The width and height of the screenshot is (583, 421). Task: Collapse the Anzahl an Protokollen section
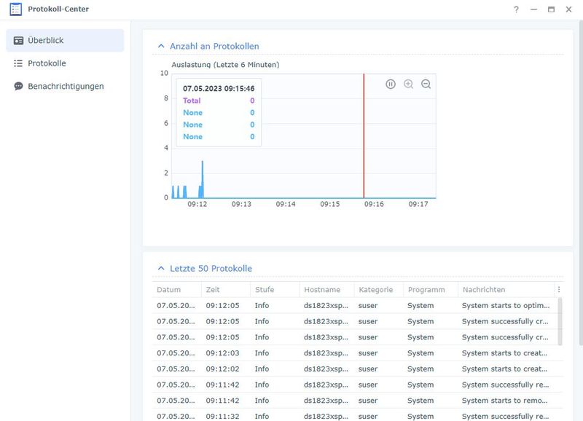160,45
